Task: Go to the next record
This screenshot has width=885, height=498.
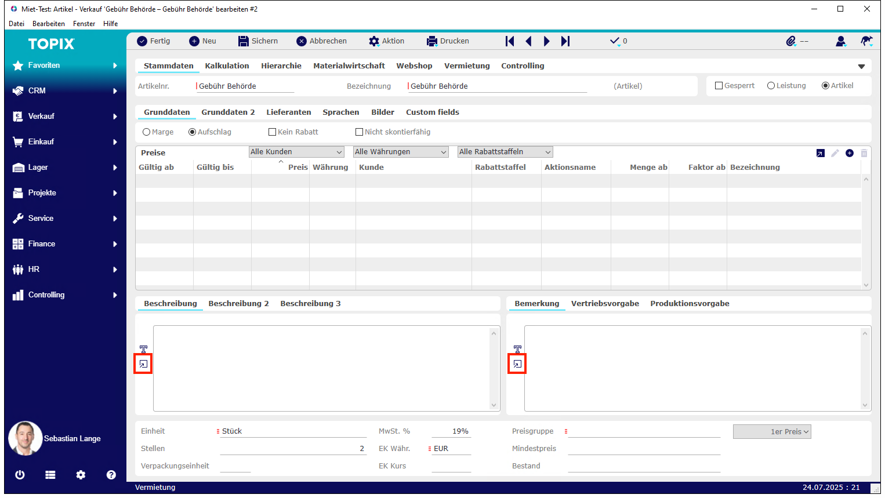Action: (x=546, y=41)
